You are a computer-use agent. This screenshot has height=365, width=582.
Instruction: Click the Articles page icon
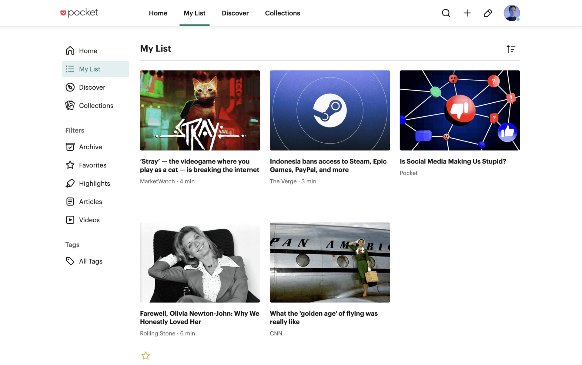pos(70,202)
